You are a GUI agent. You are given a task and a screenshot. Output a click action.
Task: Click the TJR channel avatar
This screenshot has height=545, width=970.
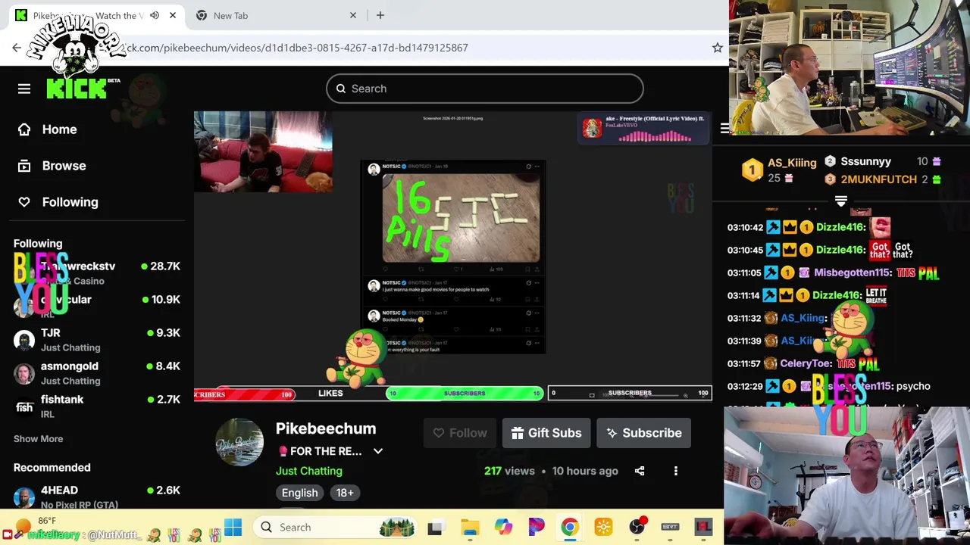tap(24, 341)
